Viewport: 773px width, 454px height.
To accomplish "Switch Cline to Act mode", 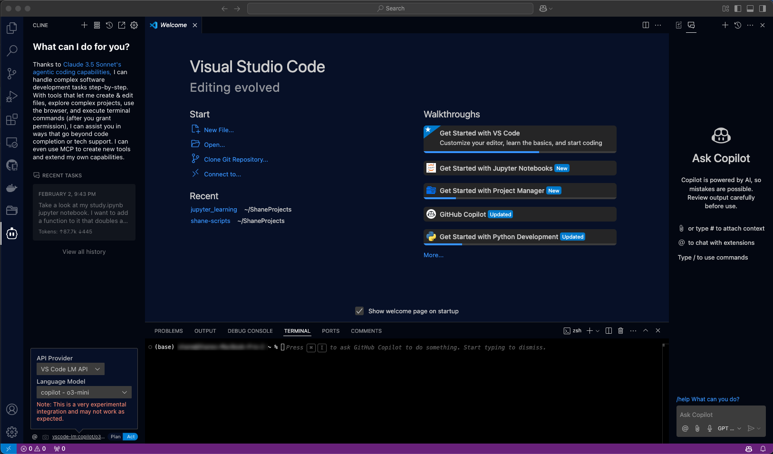I will point(131,436).
